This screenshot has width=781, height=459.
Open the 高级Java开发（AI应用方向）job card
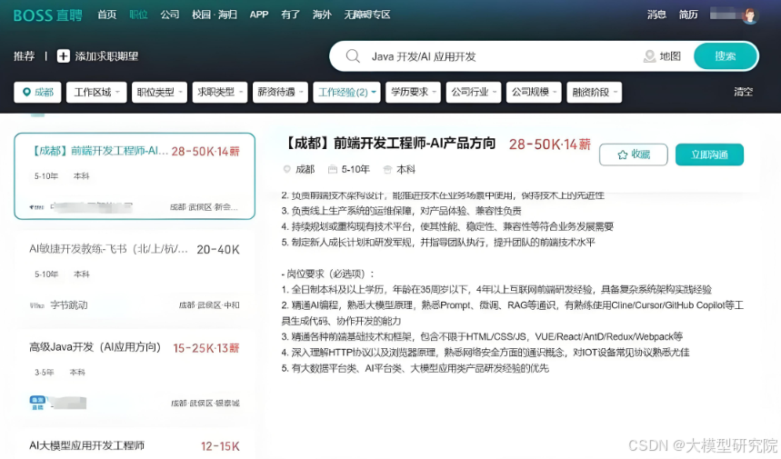(135, 374)
